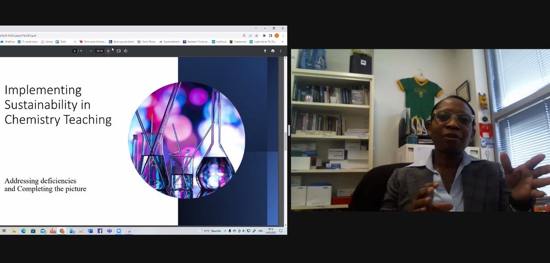Print the PDF document

point(273,51)
